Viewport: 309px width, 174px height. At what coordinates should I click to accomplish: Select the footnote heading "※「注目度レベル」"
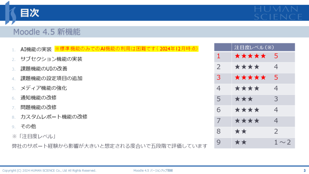[x=34, y=136]
